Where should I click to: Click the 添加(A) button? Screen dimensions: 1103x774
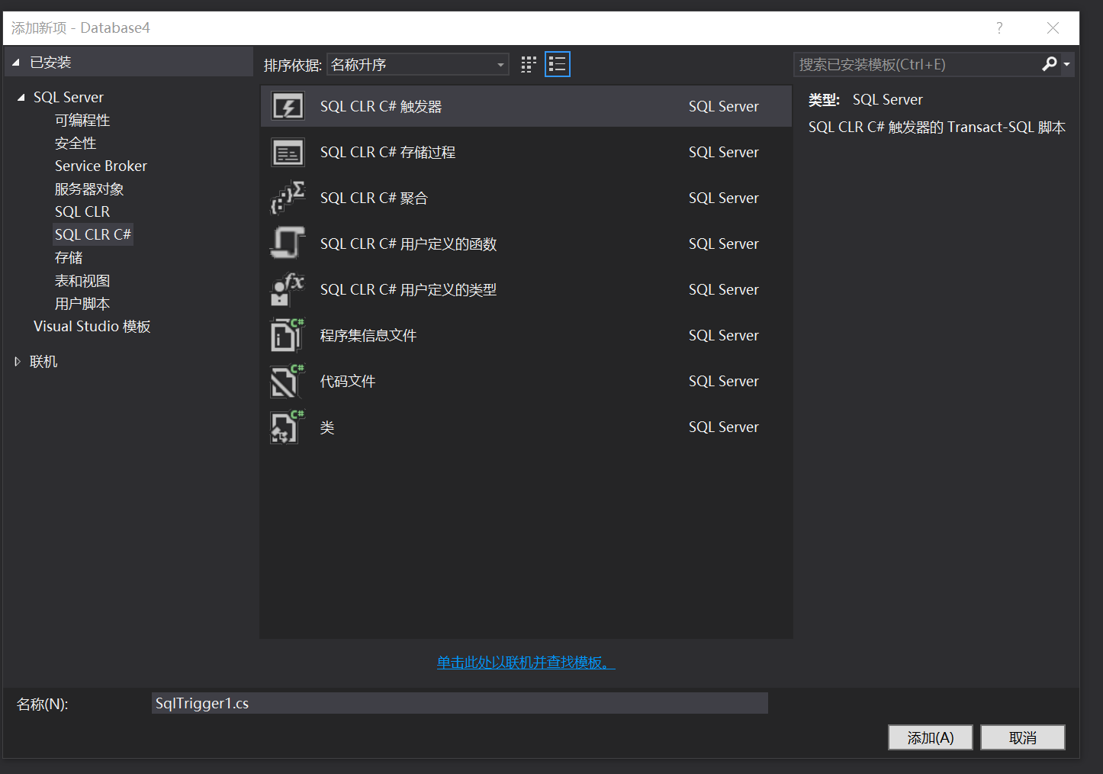(x=931, y=737)
